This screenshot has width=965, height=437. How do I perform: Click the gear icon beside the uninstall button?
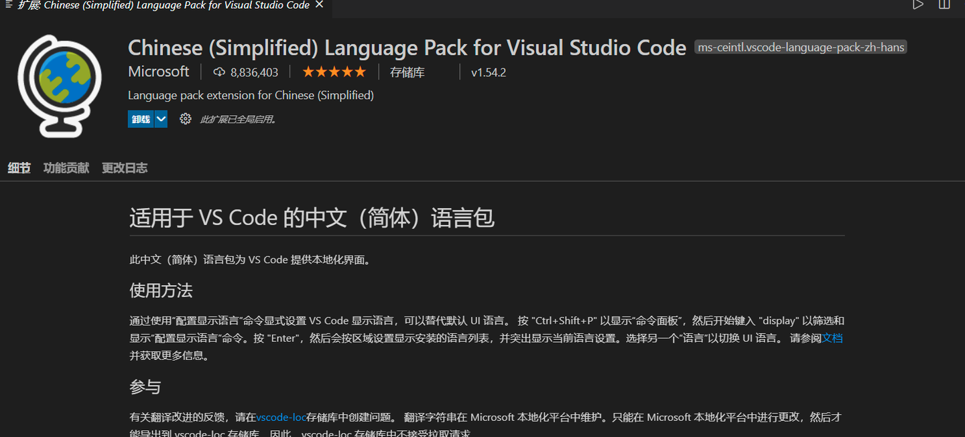point(186,118)
